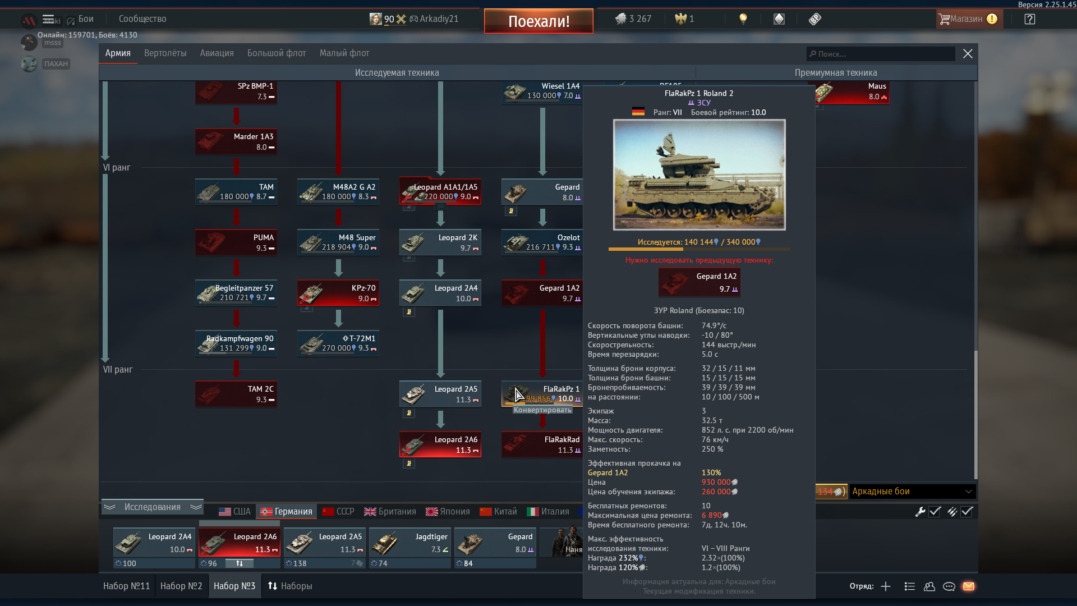The width and height of the screenshot is (1077, 606).
Task: Click the Golden Eagles currency icon
Action: 680,19
